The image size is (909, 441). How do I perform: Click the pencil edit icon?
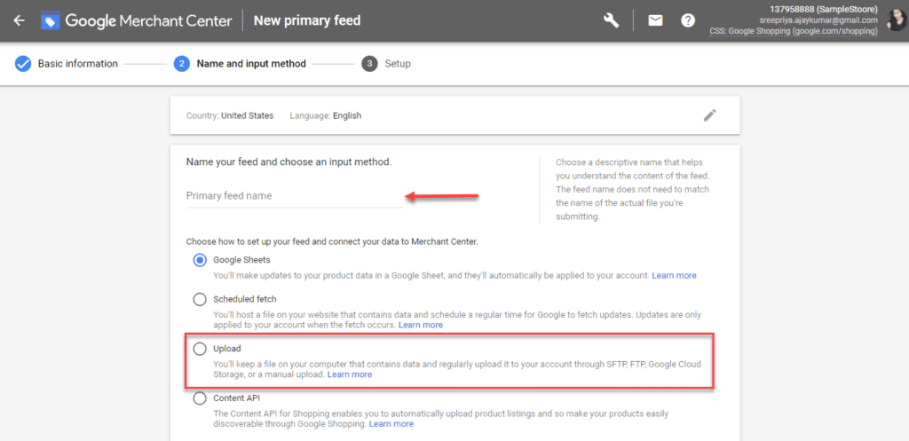709,115
